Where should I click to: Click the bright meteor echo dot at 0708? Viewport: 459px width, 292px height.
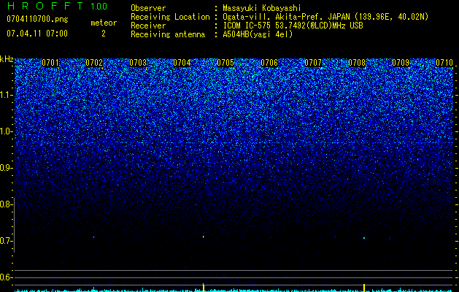(x=364, y=238)
